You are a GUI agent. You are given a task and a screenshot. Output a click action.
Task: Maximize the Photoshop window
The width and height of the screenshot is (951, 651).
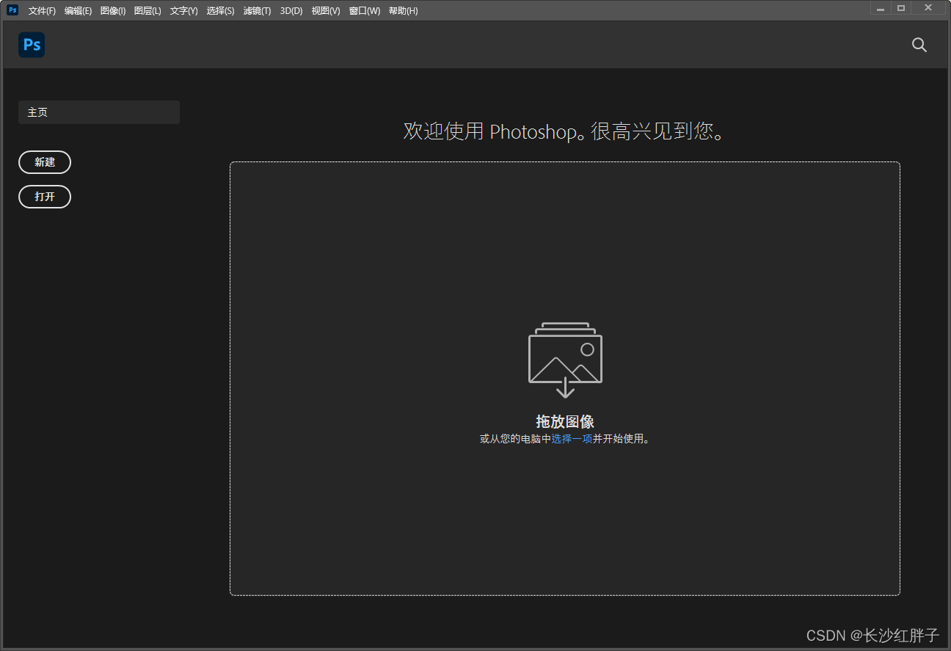coord(901,8)
